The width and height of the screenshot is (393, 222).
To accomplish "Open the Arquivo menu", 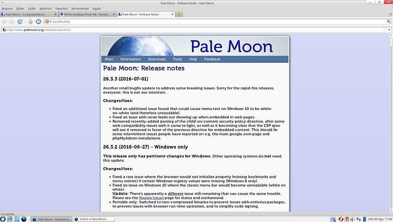I will (x=7, y=8).
